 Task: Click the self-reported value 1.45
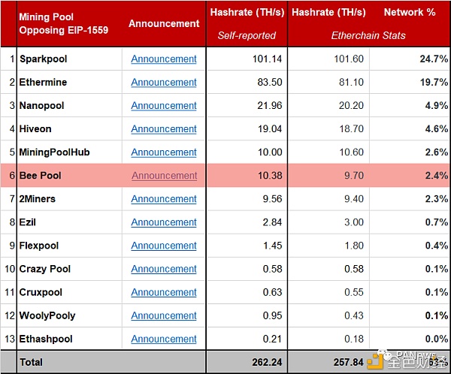(x=272, y=246)
